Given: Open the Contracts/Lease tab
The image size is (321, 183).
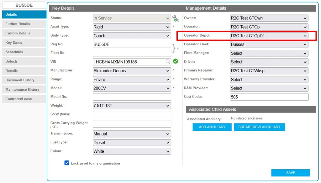Looking at the screenshot, I should click(x=24, y=99).
